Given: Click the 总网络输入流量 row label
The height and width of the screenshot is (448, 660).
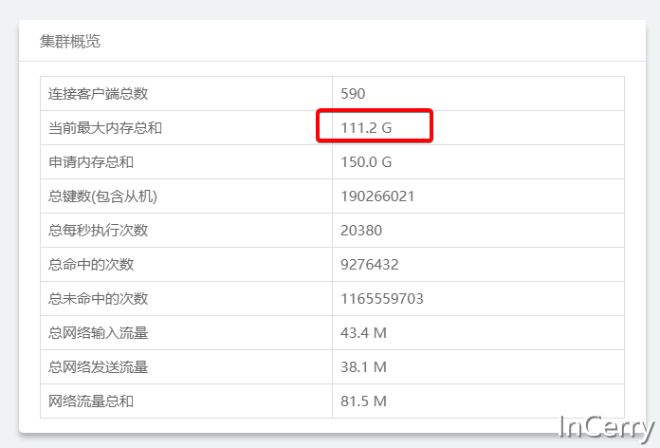Looking at the screenshot, I should click(x=99, y=333).
